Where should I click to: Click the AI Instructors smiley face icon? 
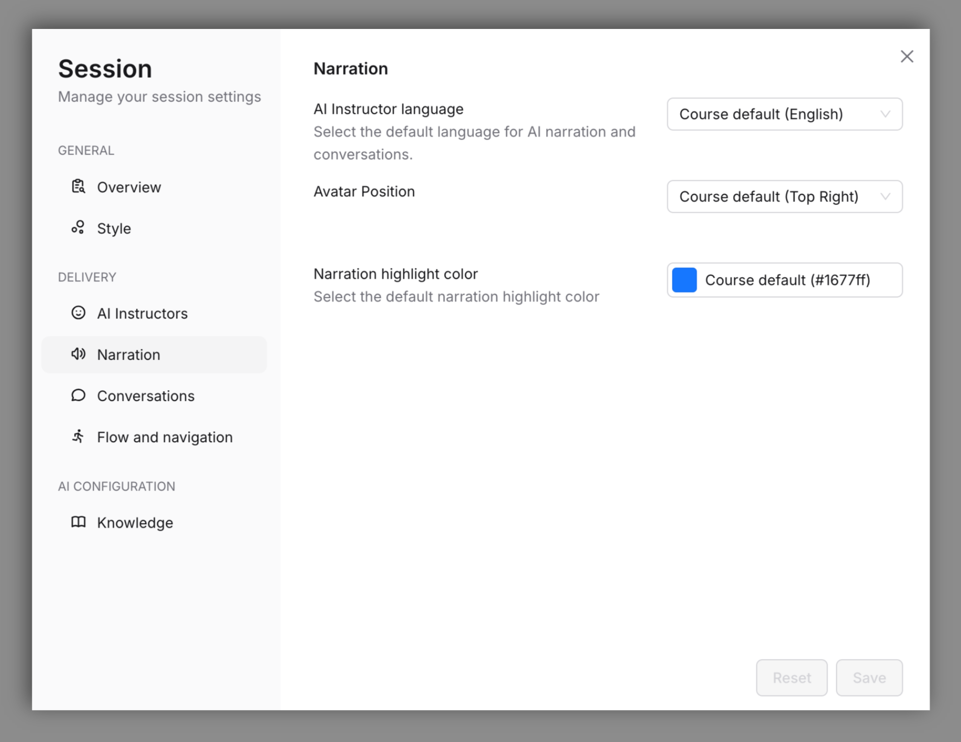(x=78, y=313)
